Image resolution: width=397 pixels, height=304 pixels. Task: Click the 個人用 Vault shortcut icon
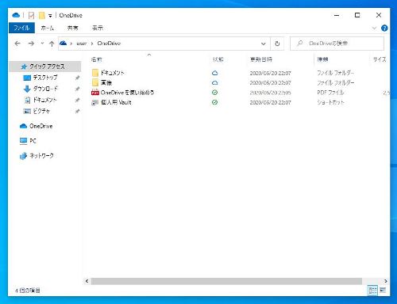point(95,103)
